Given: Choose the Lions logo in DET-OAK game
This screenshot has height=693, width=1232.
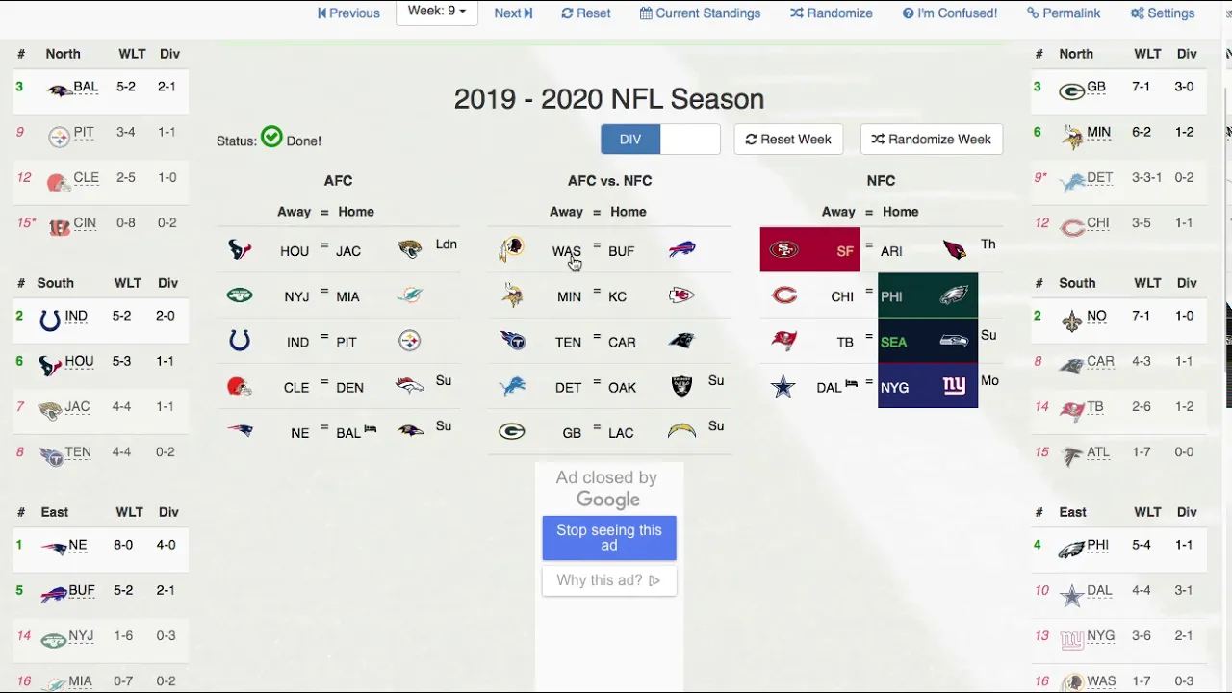Looking at the screenshot, I should click(512, 386).
